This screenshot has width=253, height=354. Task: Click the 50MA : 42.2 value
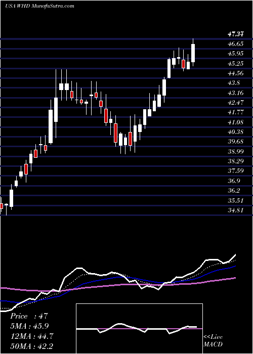(32, 346)
